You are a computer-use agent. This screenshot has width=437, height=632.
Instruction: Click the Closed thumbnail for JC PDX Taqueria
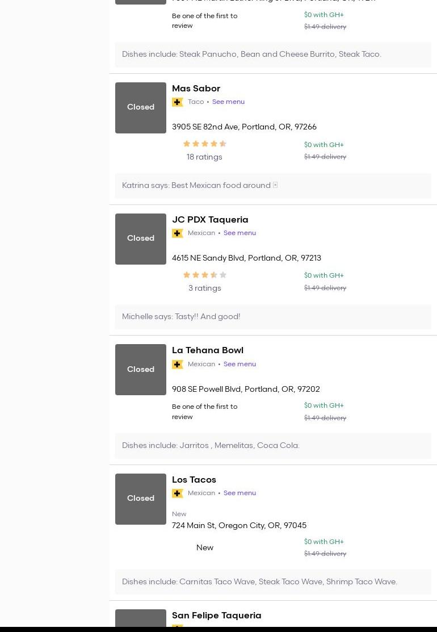click(141, 239)
